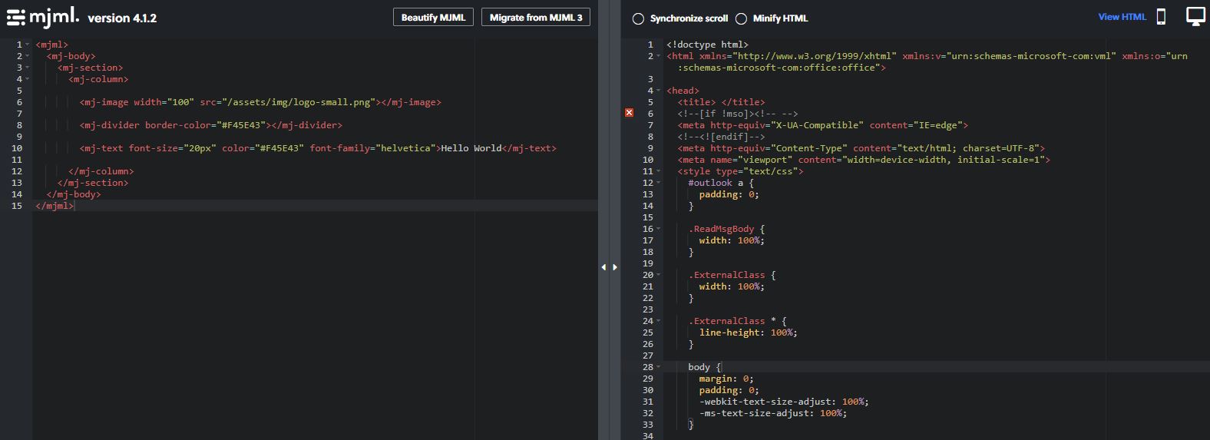Fold the body CSS rule on line 28
Screen dimensions: 1210x440
pos(659,367)
